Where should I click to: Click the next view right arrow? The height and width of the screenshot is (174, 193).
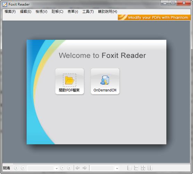click(x=85, y=168)
